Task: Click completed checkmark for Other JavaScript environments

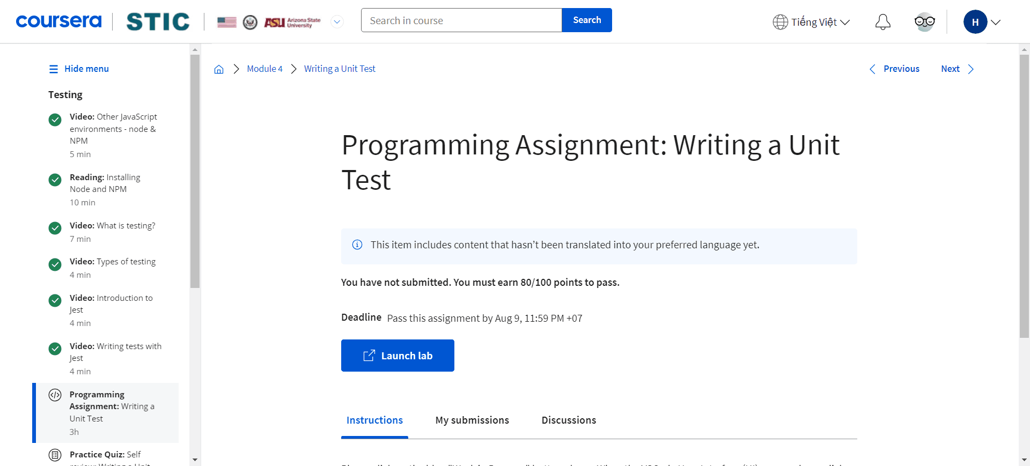Action: click(55, 120)
